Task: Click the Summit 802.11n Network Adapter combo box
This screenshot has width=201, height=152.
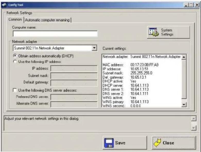Action: [x=55, y=48]
